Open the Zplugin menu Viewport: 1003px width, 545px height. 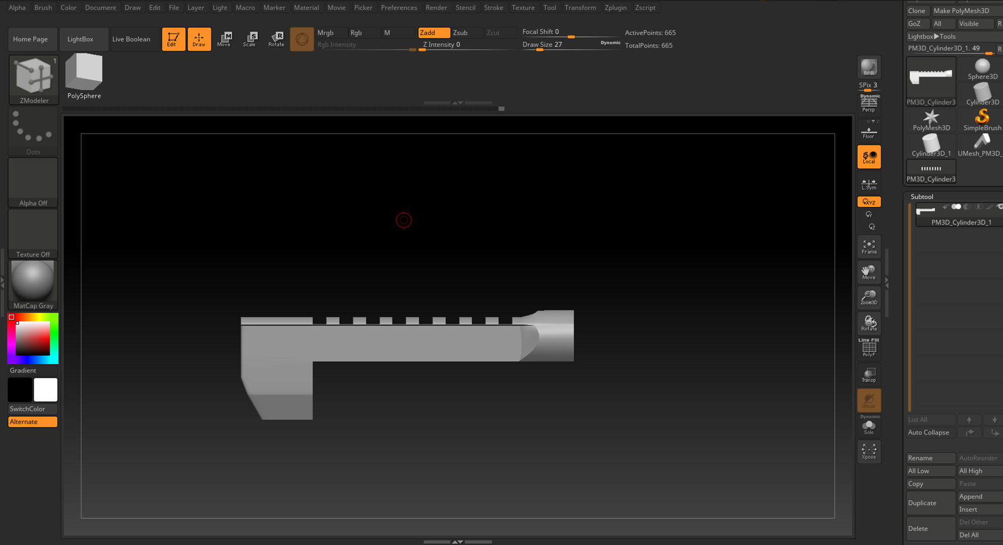(615, 7)
